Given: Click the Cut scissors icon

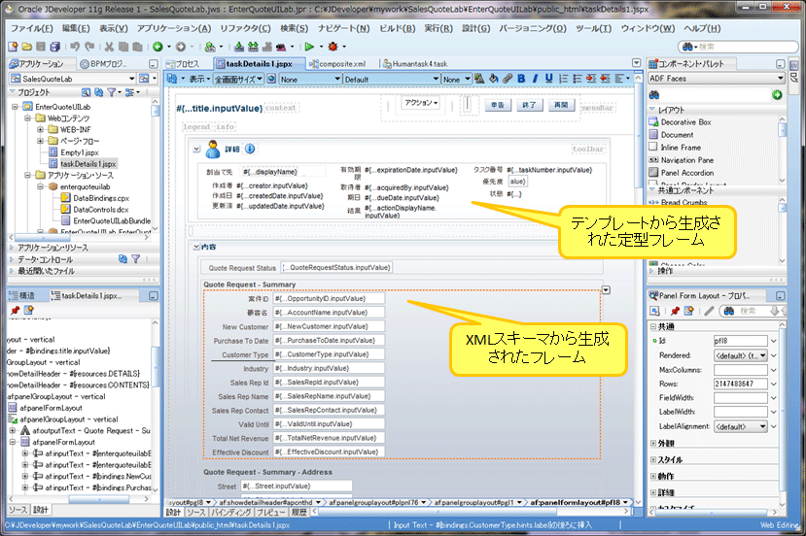Looking at the screenshot, I should [x=109, y=47].
